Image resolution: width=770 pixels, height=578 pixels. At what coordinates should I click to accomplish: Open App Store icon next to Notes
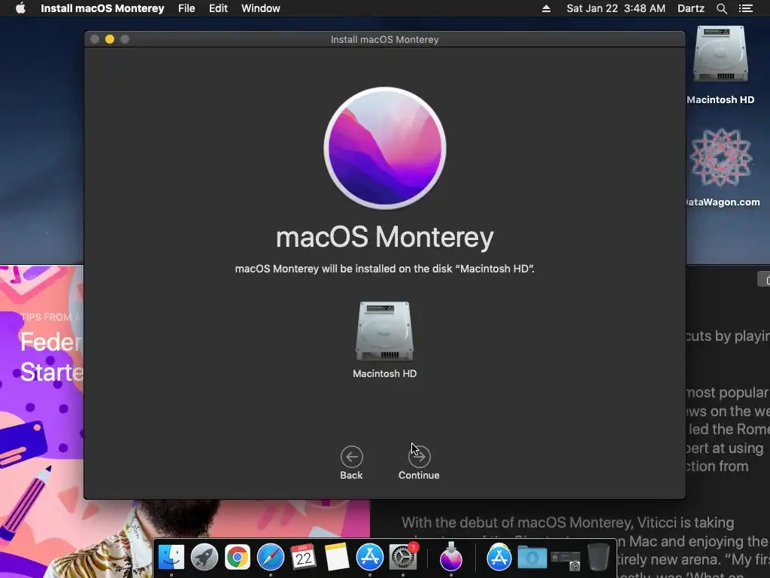369,557
